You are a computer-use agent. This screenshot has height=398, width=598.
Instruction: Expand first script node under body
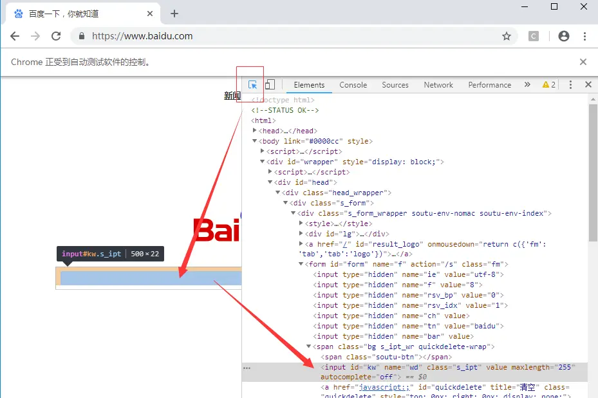[x=263, y=151]
